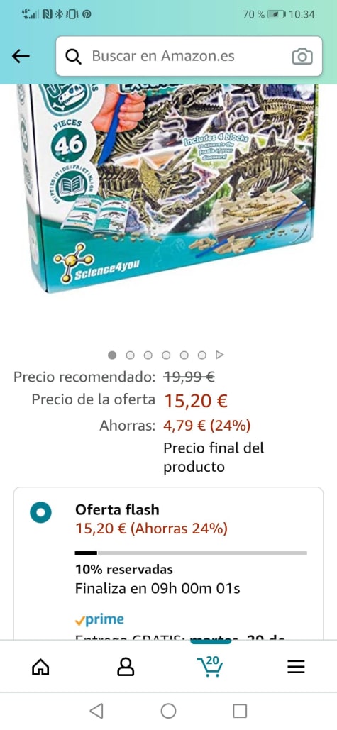Screen dimensions: 337x730
Task: Tap the back arrow icon
Action: coord(21,56)
